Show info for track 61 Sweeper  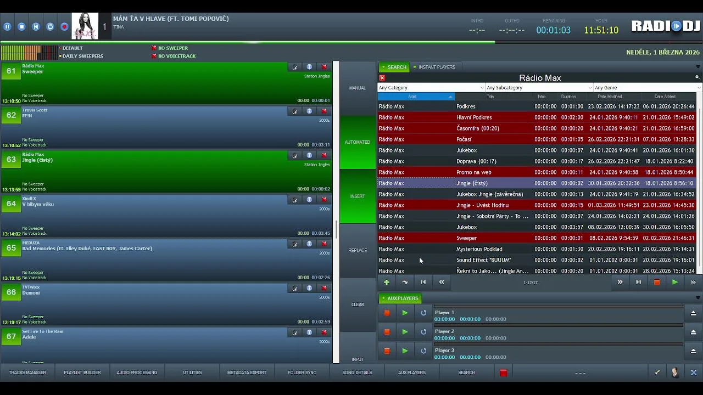pos(309,67)
